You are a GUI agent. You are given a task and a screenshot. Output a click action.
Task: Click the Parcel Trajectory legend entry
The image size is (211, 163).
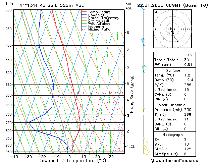click(101, 18)
